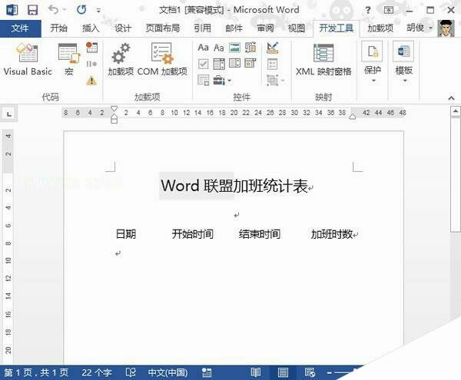Click on 加班时数 text in document
The height and width of the screenshot is (380, 461).
(x=332, y=234)
